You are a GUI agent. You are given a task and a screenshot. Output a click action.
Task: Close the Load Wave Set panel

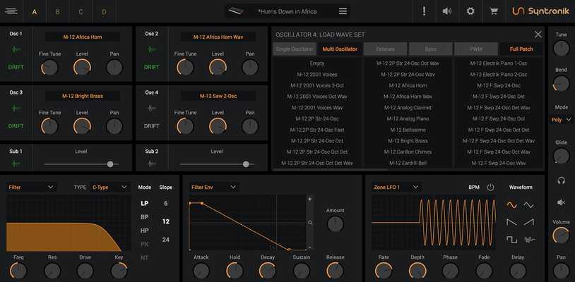point(538,35)
